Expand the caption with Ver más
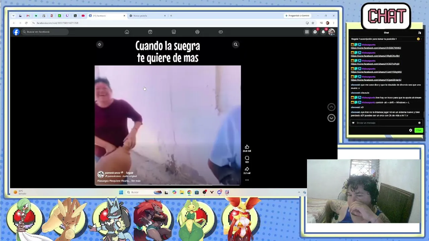This screenshot has width=429, height=241. coord(136,181)
